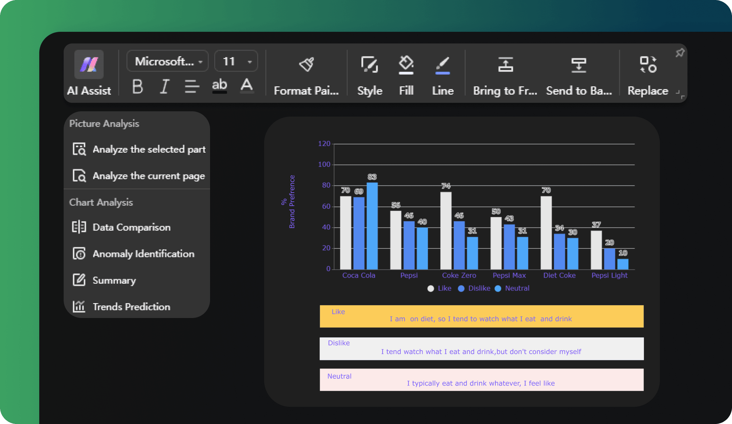Click the Diet Coke axis label

[x=559, y=275]
